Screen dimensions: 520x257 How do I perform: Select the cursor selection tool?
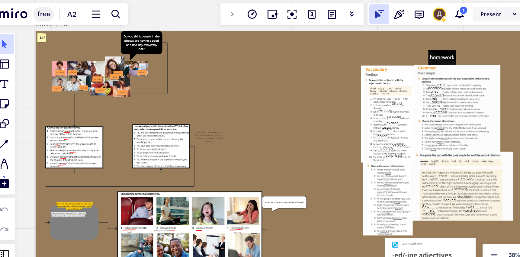coord(5,44)
